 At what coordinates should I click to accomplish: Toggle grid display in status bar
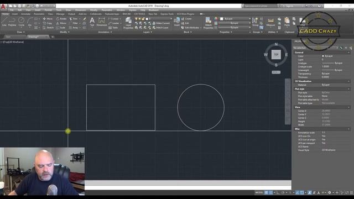(267, 192)
